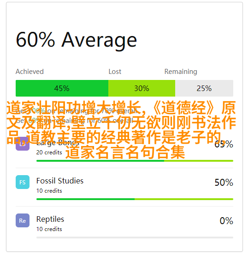Click the 50% Fossil Studies score
The width and height of the screenshot is (248, 256).
(x=224, y=183)
